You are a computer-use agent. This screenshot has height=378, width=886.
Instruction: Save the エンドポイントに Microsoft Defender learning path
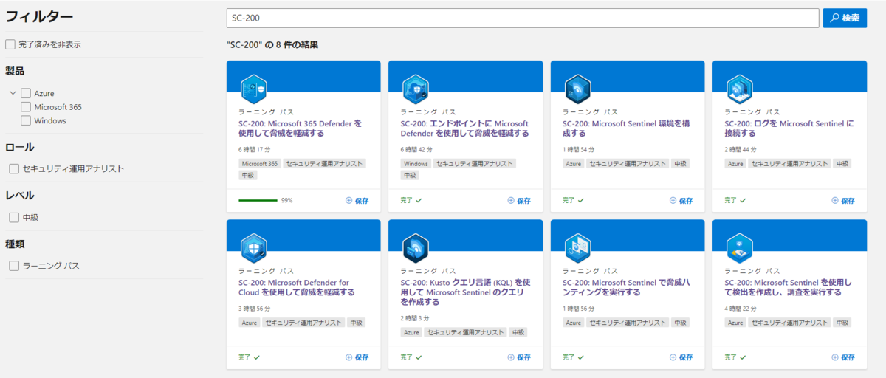519,200
